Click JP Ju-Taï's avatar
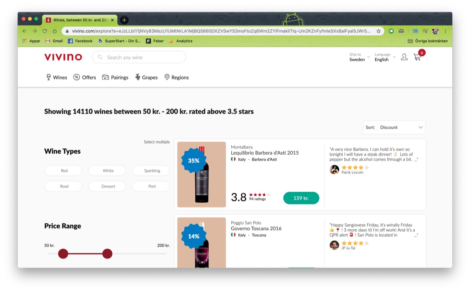The width and height of the screenshot is (470, 291). (x=334, y=245)
